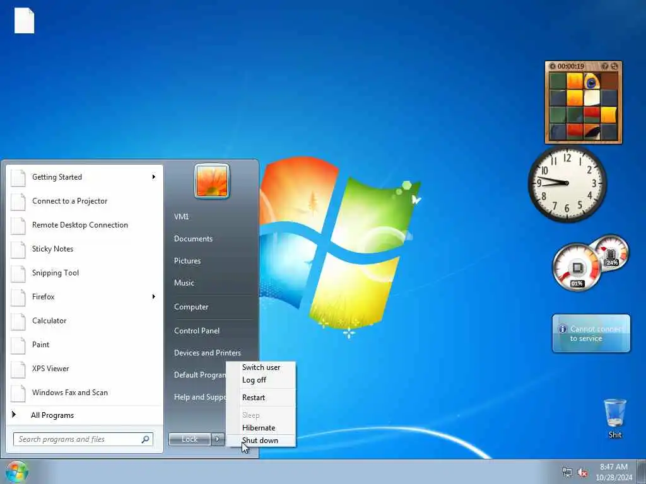Viewport: 646px width, 484px height.
Task: Click the user account picture in Start menu
Action: [212, 181]
